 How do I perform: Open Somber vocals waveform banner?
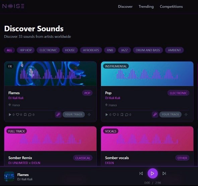pos(147,139)
